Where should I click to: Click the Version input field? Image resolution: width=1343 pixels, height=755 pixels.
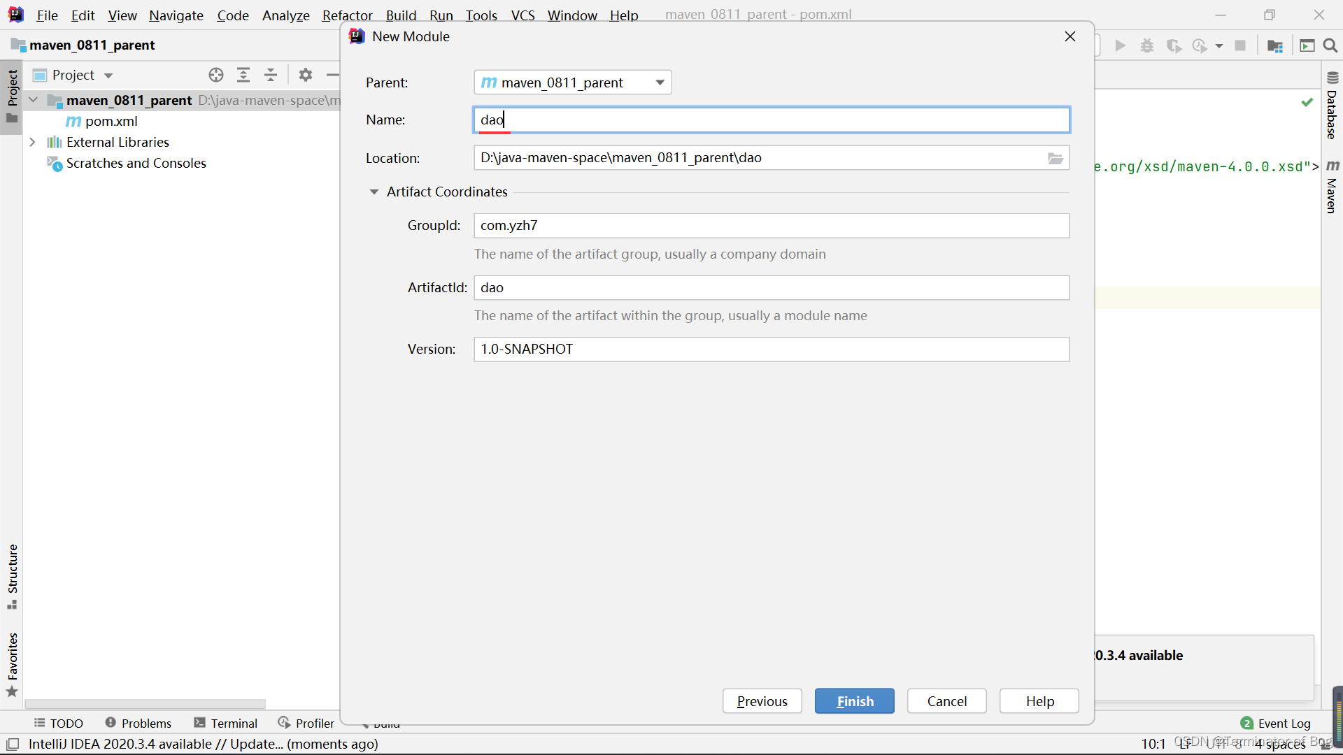click(772, 350)
